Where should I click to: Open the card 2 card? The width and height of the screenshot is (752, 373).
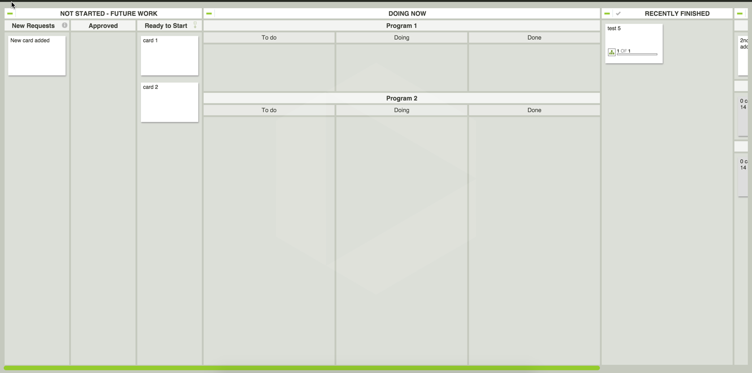coord(170,102)
